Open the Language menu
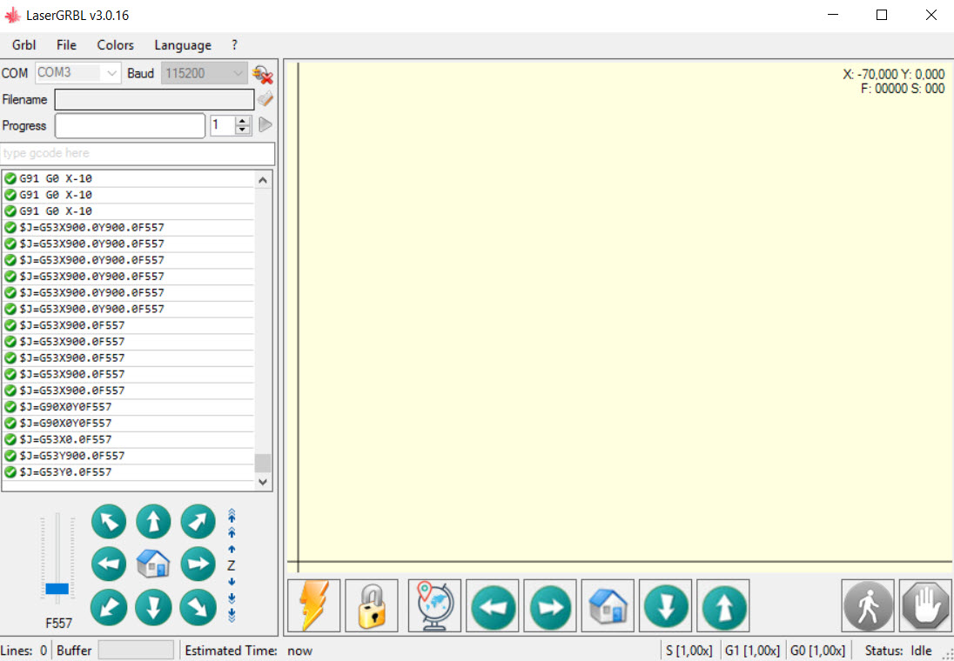 (x=183, y=45)
